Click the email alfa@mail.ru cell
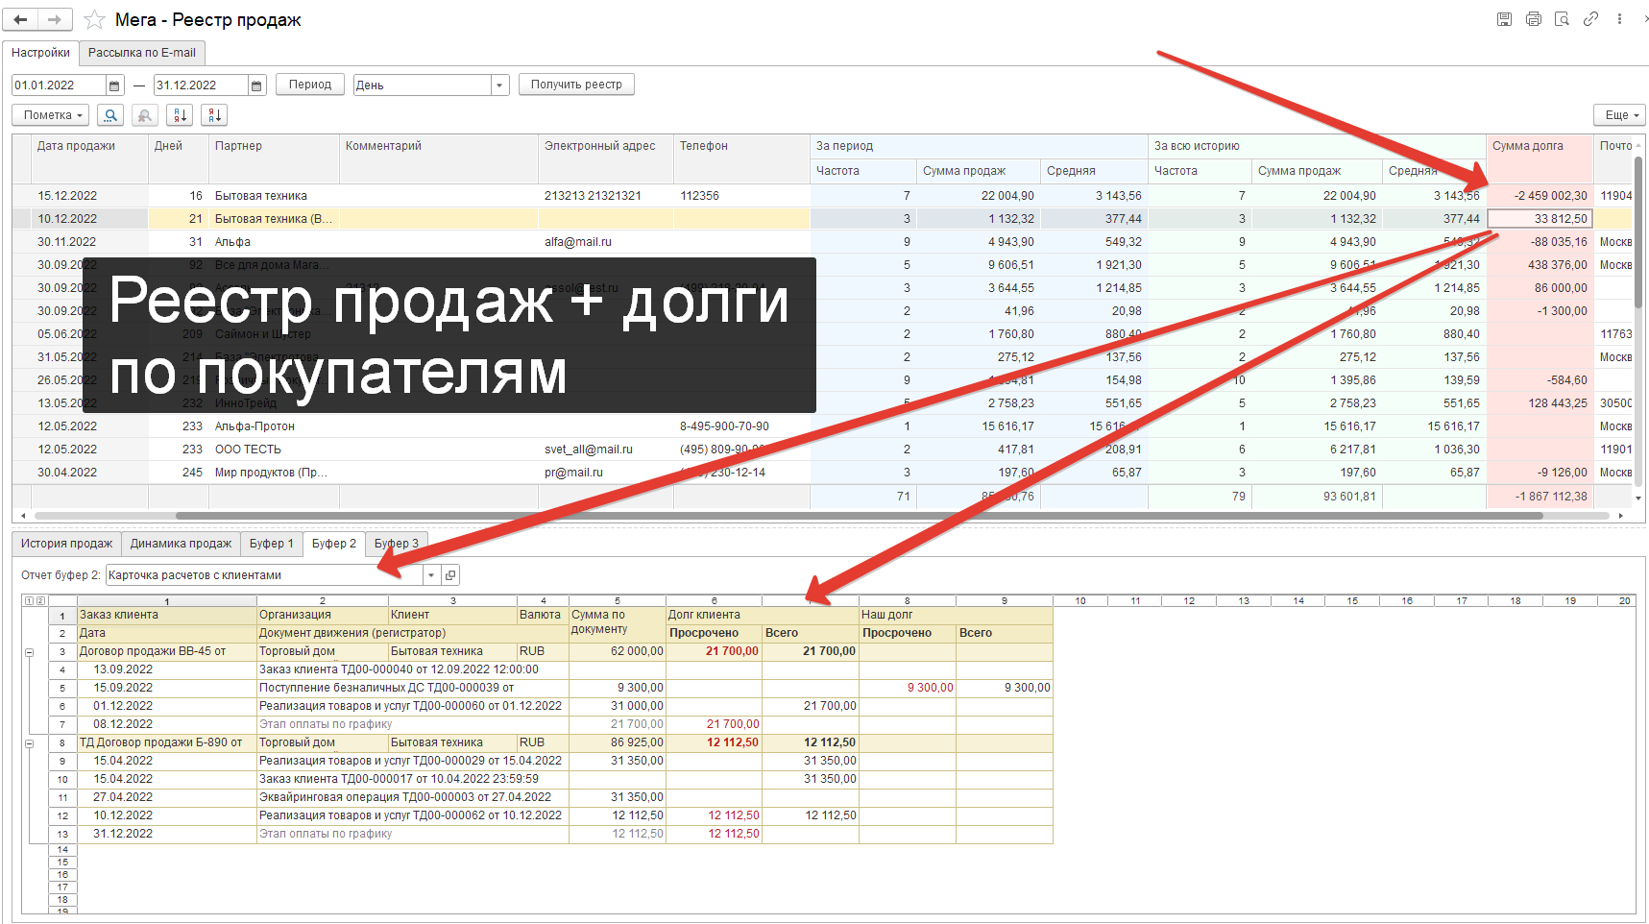 (605, 242)
